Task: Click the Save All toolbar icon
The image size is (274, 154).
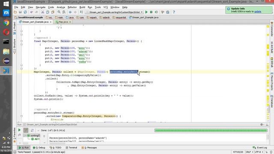Action: coord(20,12)
